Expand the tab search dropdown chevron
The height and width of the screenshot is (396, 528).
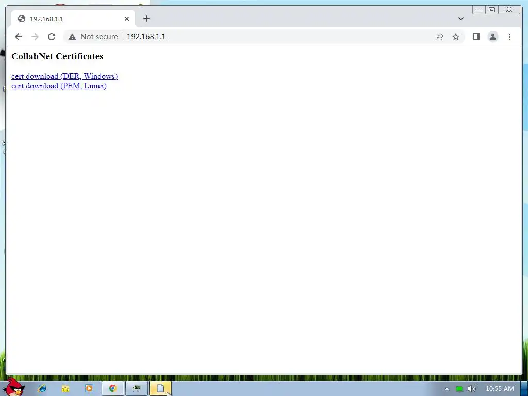[460, 19]
